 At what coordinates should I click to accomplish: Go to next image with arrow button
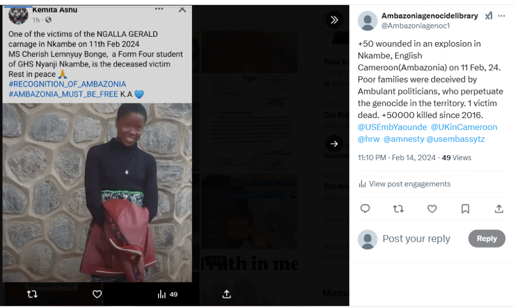coord(334,144)
